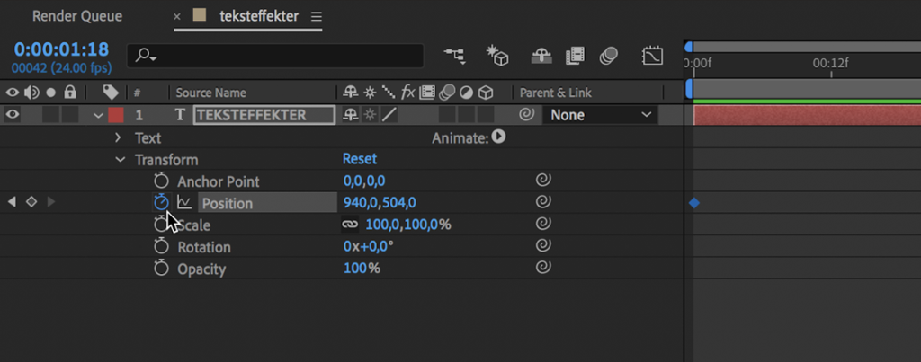Click Opacity value 100
921x362 pixels.
[x=355, y=269]
